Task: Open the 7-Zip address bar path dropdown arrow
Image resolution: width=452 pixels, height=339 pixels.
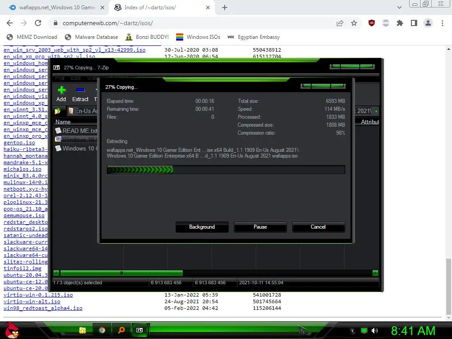Action: click(376, 111)
